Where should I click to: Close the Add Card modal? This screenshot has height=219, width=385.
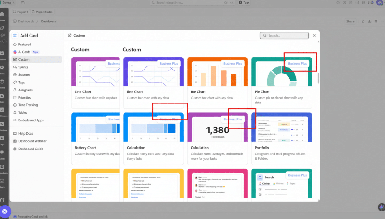[x=314, y=36]
